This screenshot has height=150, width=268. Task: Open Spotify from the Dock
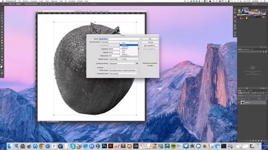pyautogui.click(x=173, y=146)
